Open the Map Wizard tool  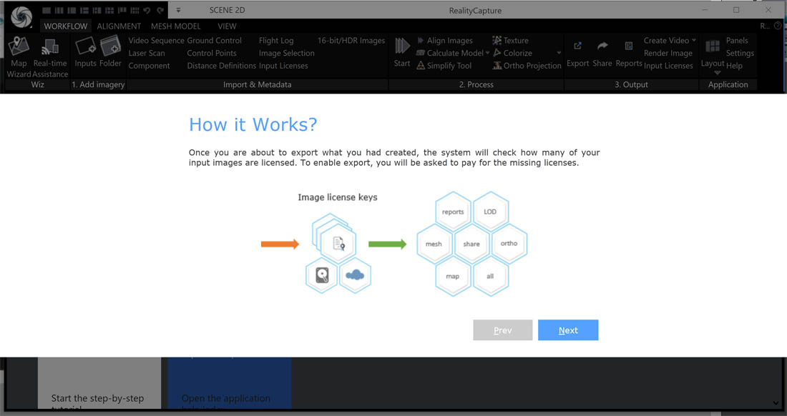[19, 56]
